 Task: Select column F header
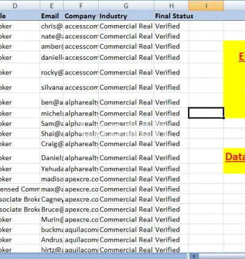coord(81,5)
